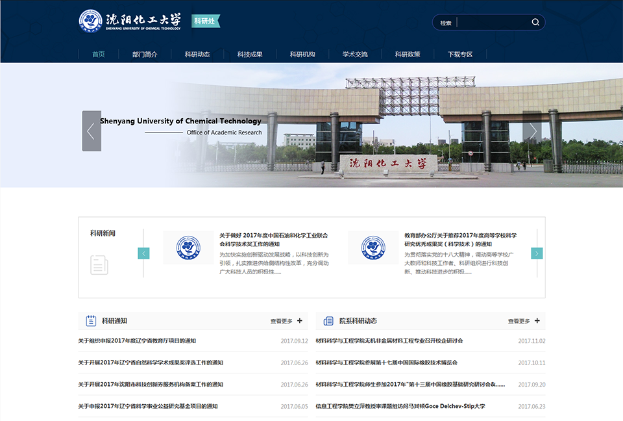
Task: Click 沈阳化工大学 calligraphy name in header
Action: (x=143, y=19)
